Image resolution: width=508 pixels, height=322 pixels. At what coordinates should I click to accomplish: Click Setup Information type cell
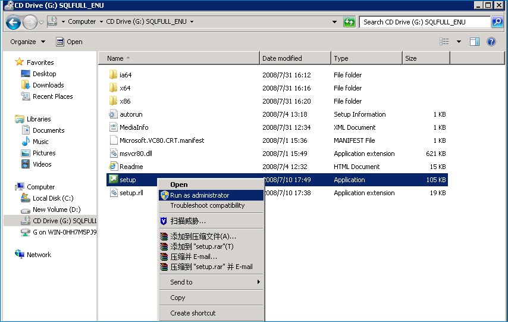[x=360, y=114]
